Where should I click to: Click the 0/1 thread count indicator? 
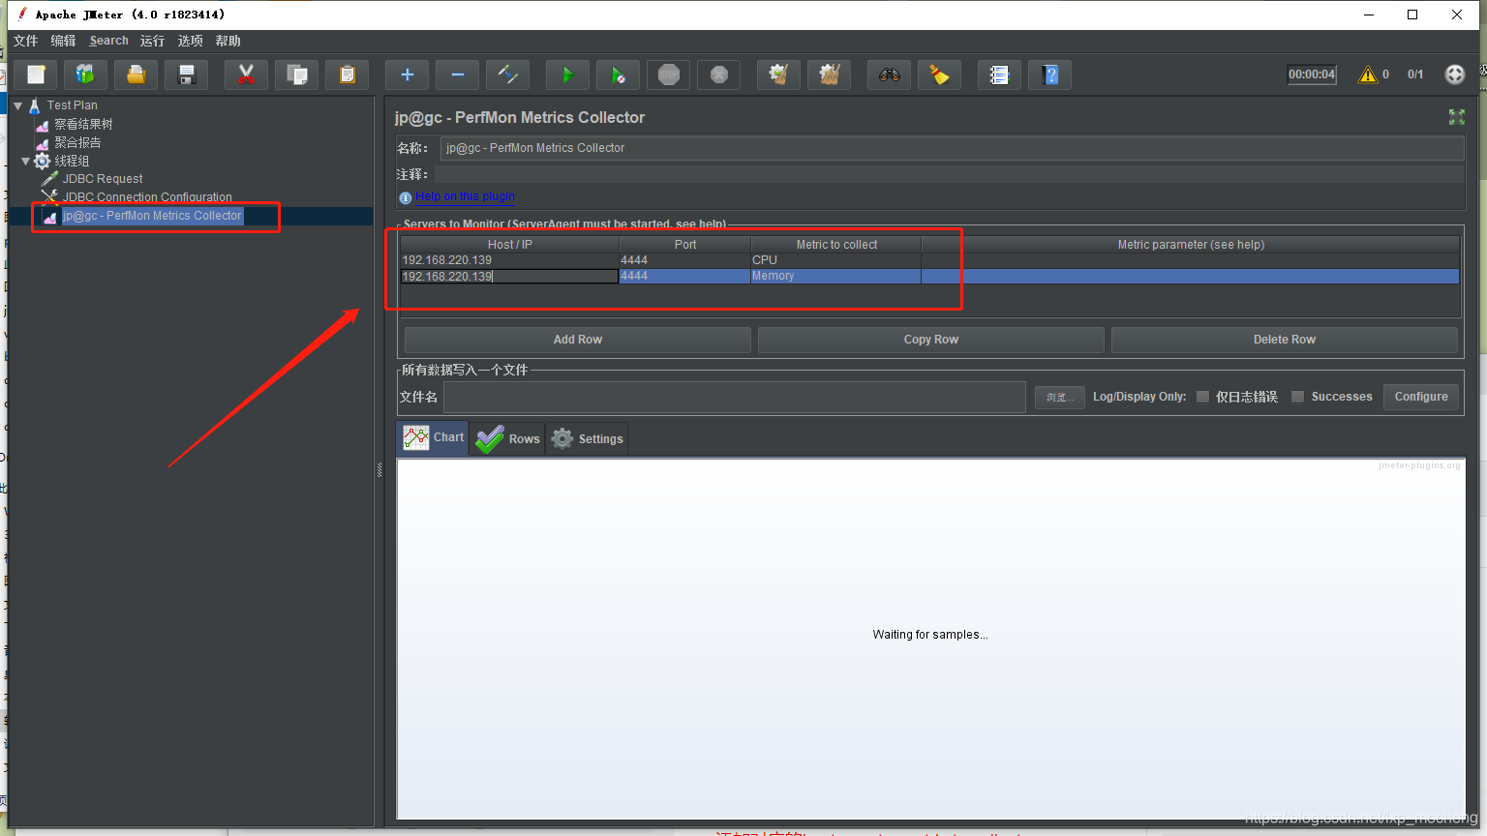click(x=1415, y=75)
